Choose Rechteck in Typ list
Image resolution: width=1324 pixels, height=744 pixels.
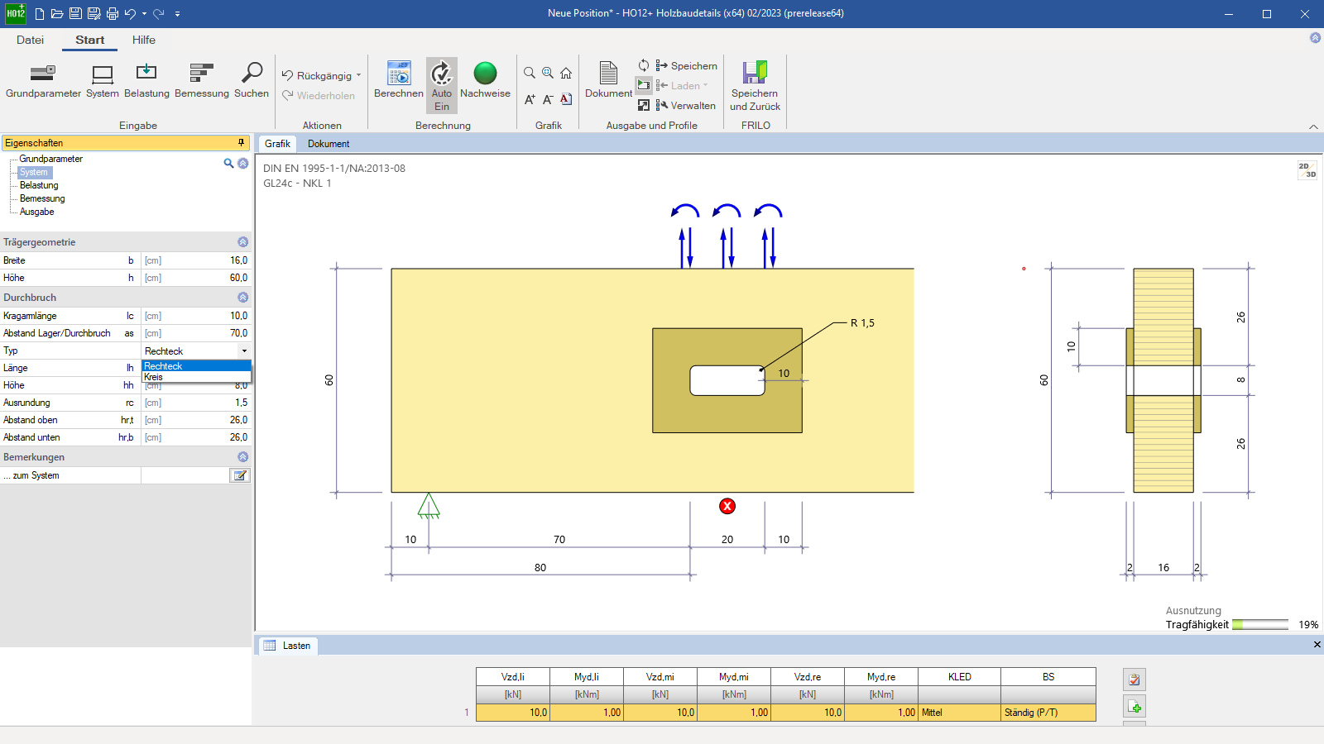click(x=196, y=366)
